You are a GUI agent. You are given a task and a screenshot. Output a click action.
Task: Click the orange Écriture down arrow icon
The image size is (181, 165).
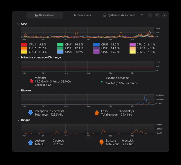tap(102, 142)
